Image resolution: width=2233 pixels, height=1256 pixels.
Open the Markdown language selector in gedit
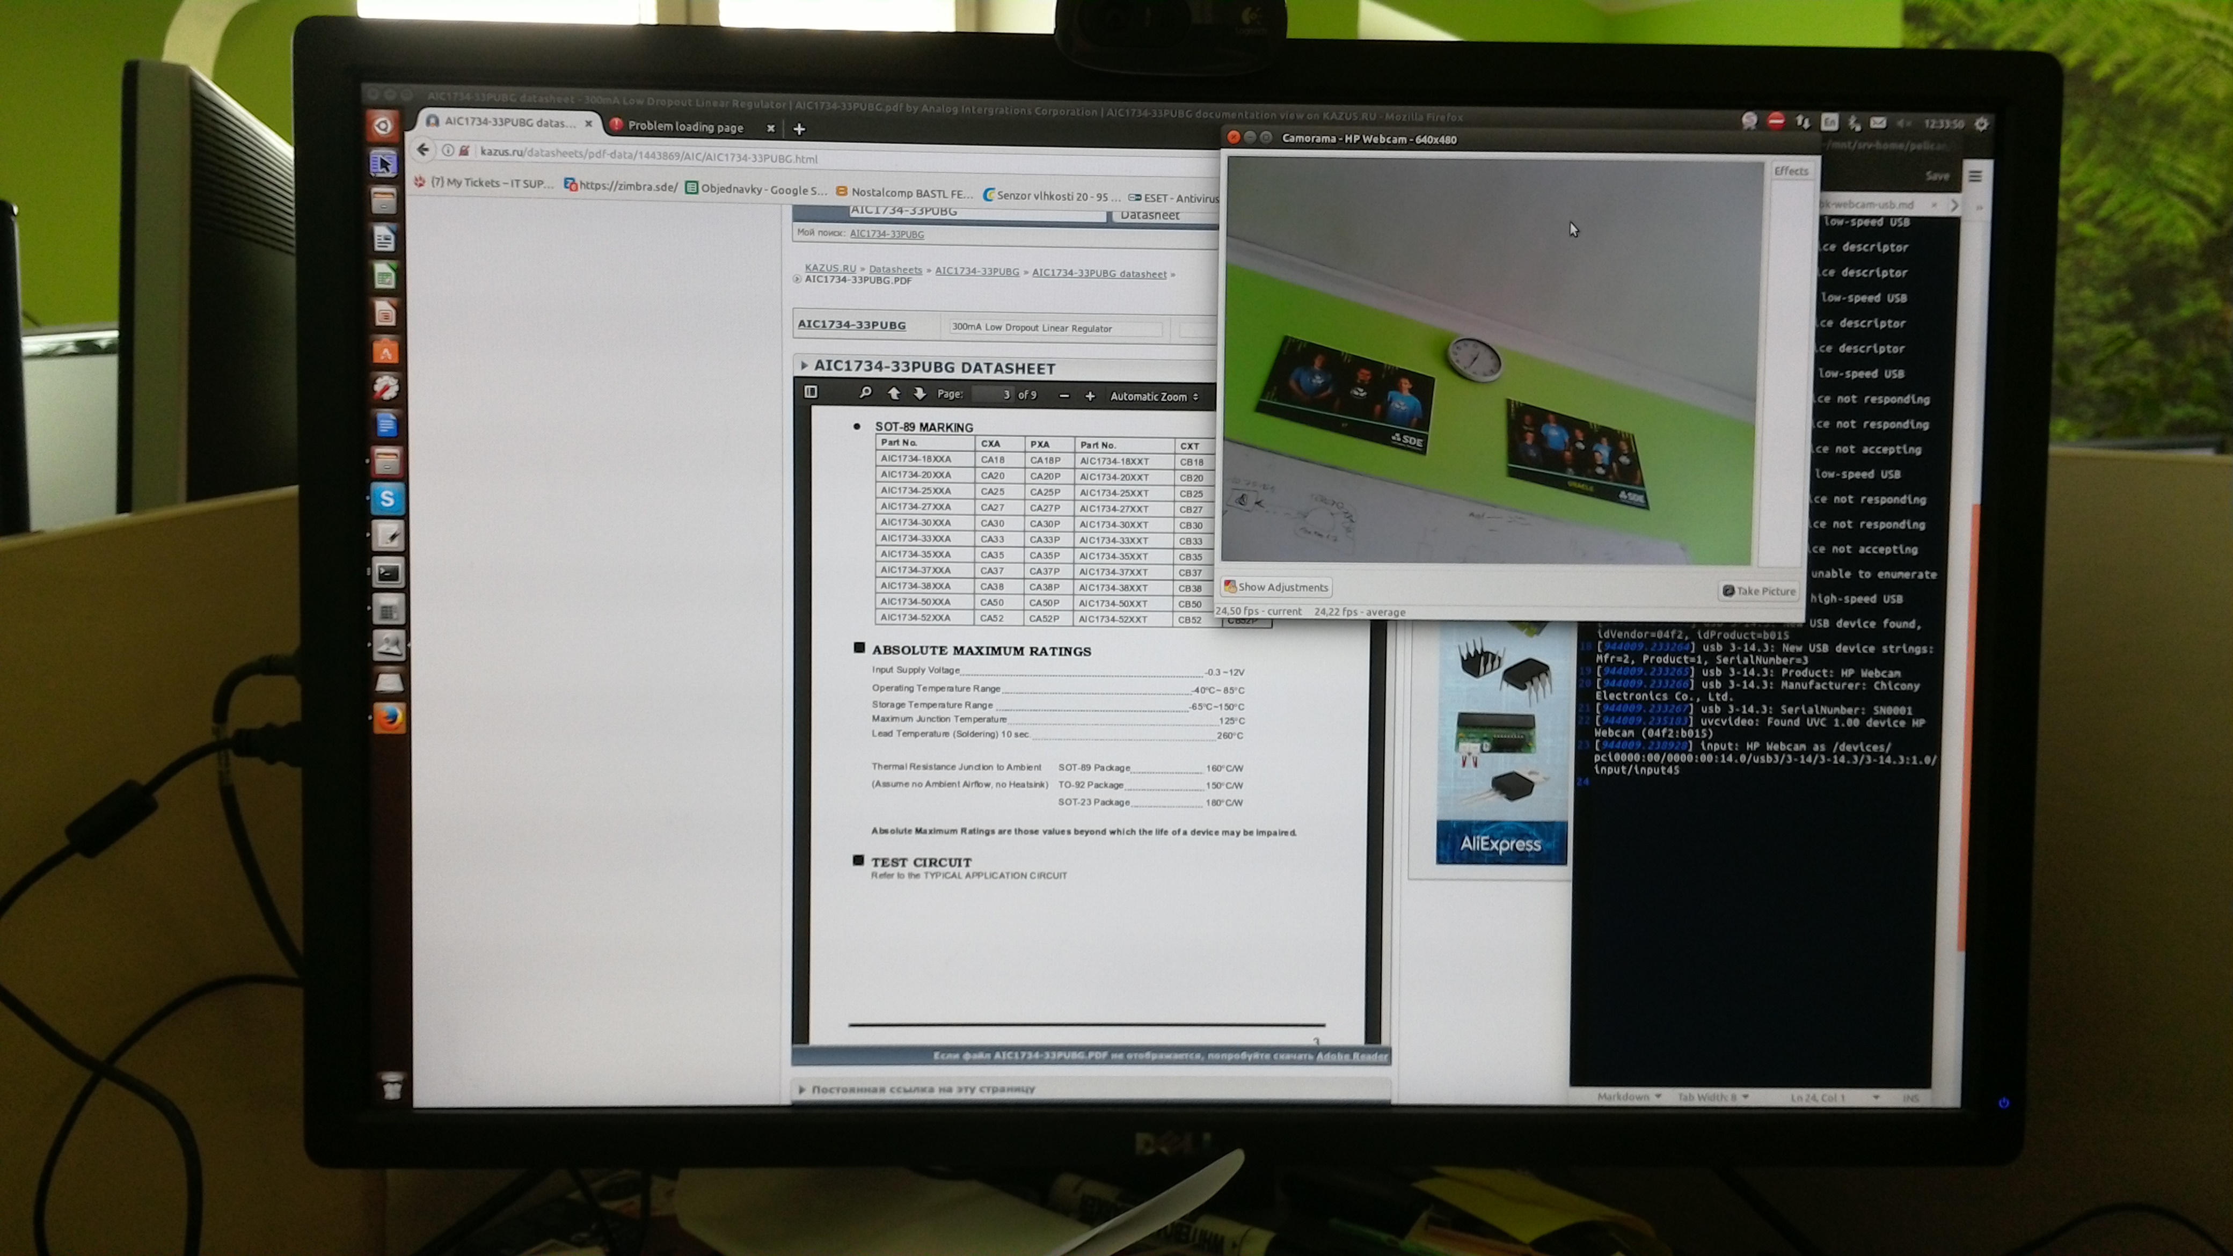click(x=1629, y=1097)
